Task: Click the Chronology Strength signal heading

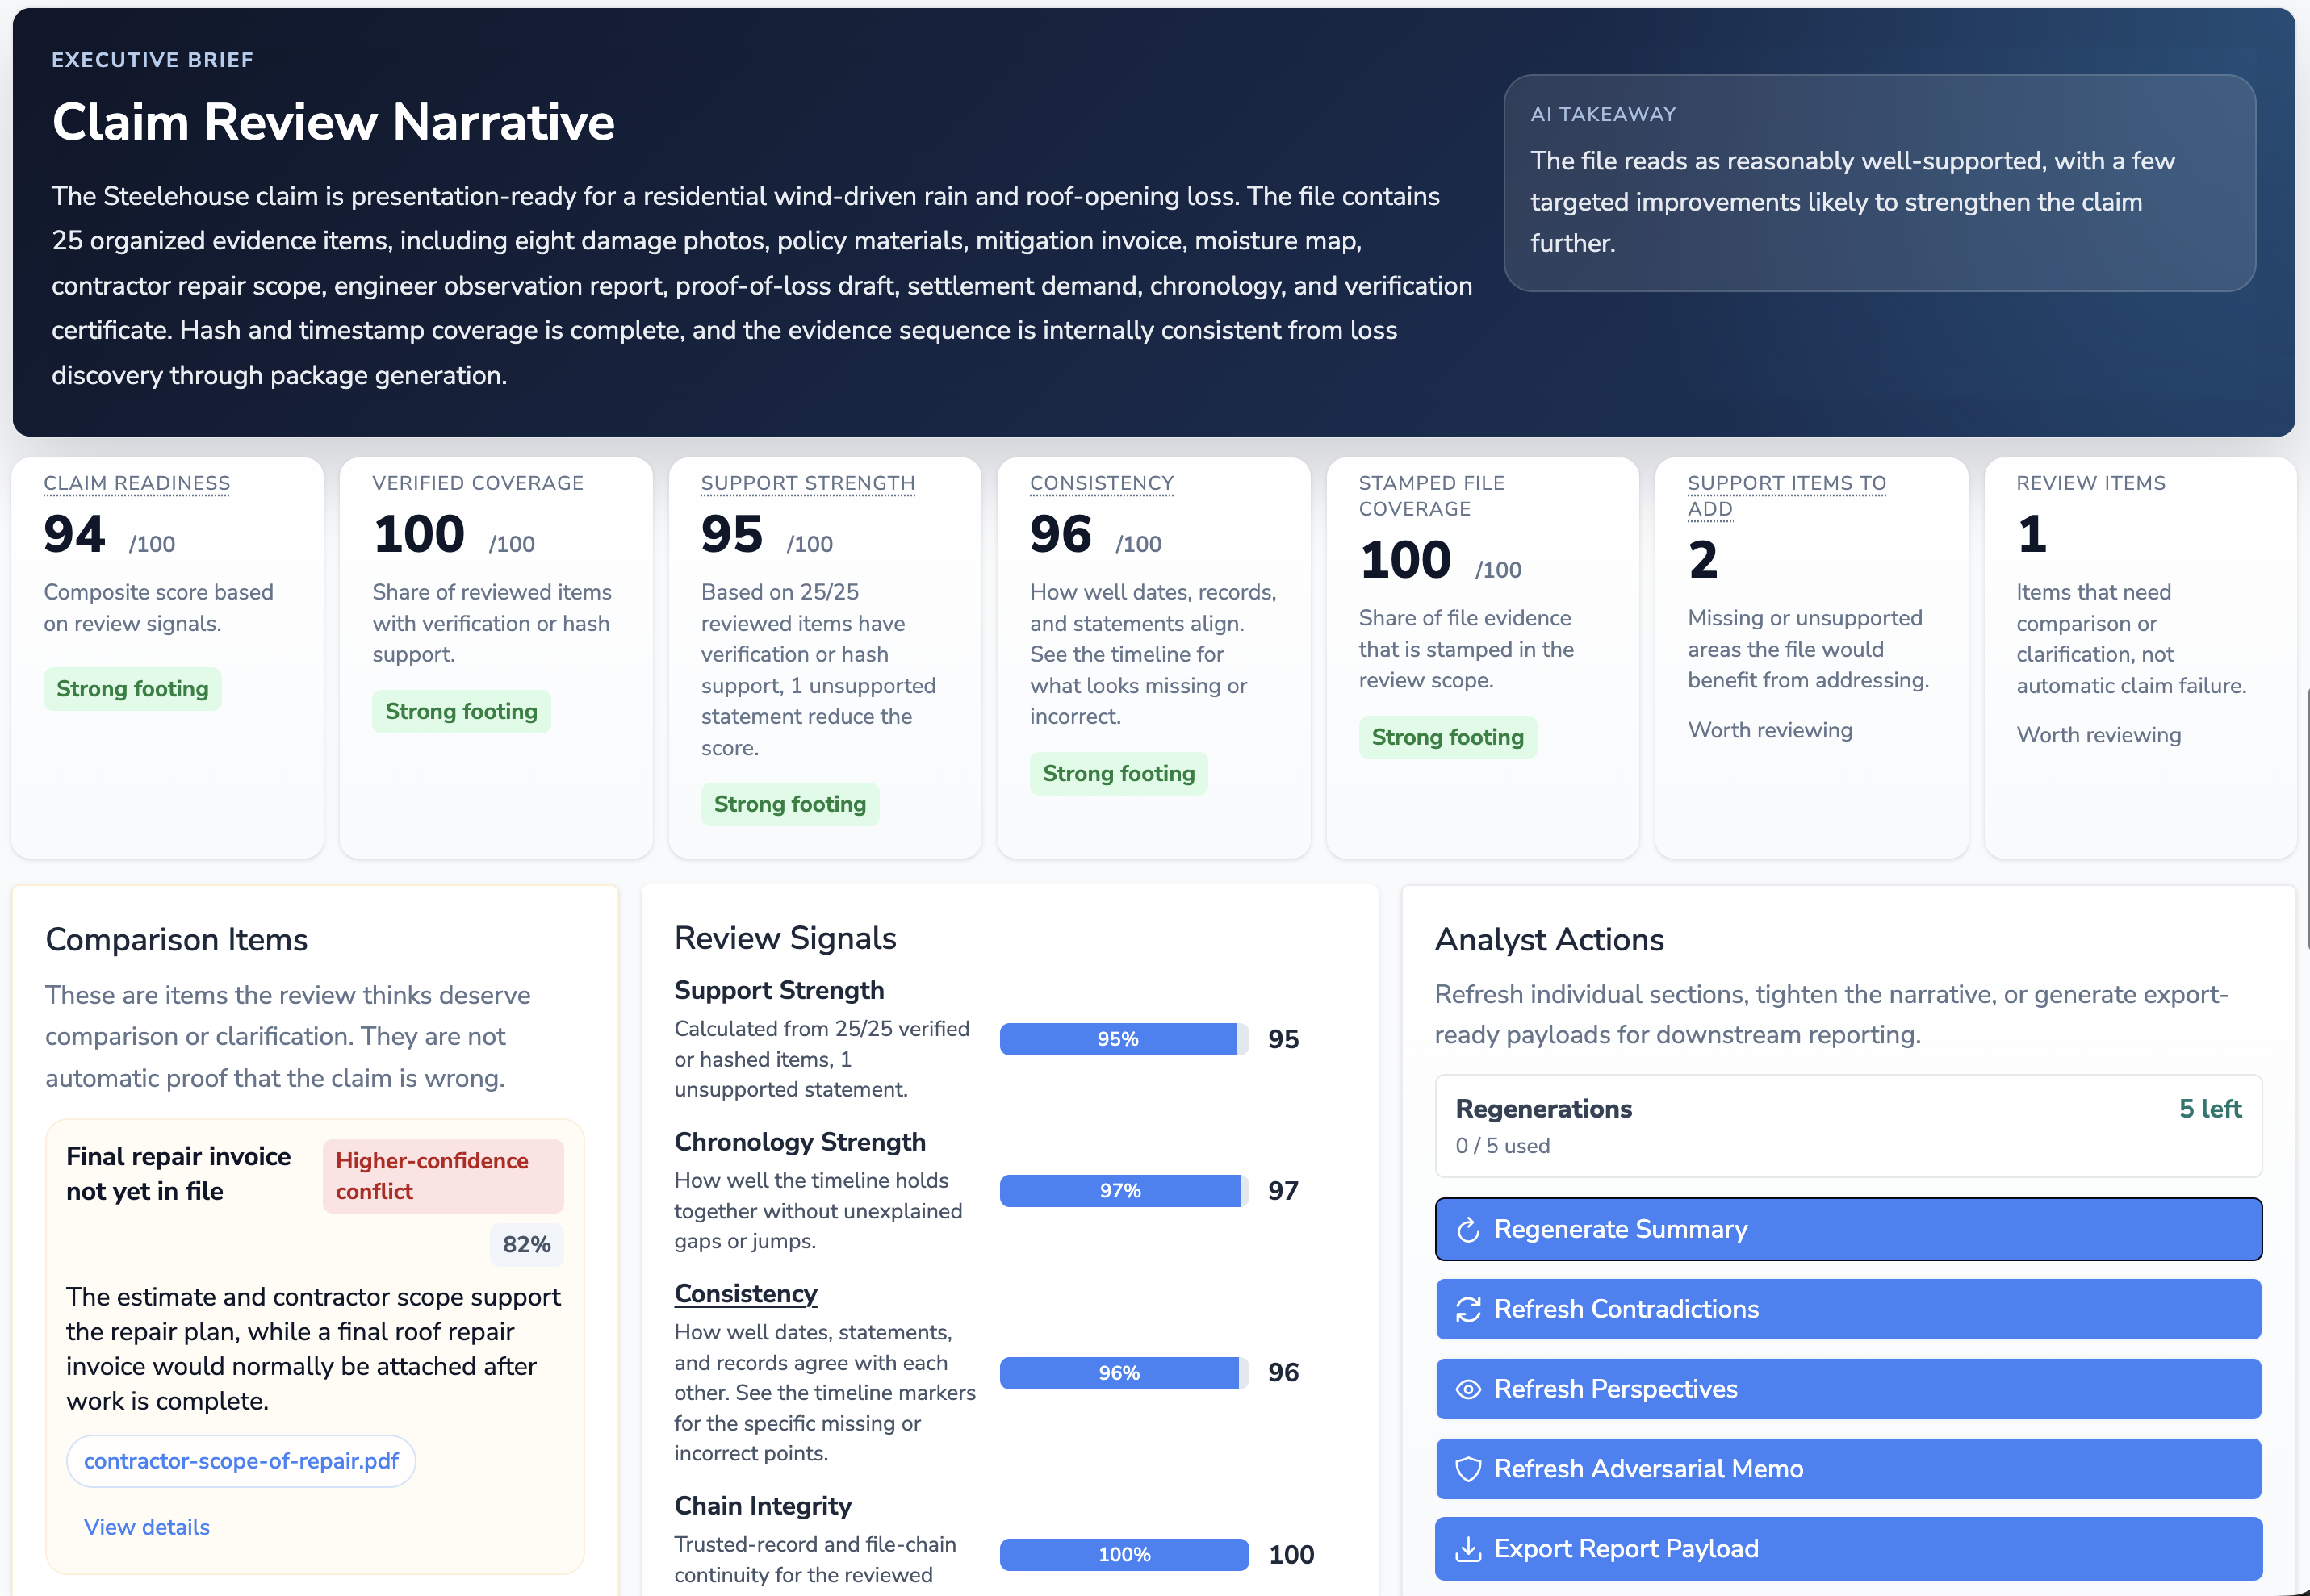Action: [799, 1142]
